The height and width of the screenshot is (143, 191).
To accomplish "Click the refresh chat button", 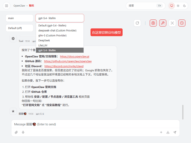I will point(137,23).
